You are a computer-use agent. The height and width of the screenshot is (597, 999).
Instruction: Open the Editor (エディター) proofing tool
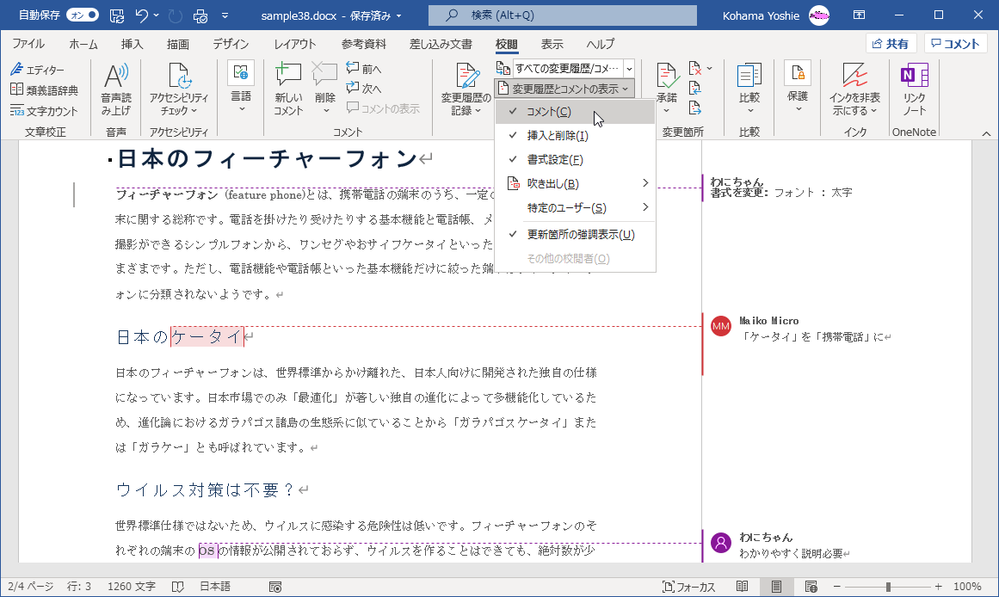coord(38,70)
